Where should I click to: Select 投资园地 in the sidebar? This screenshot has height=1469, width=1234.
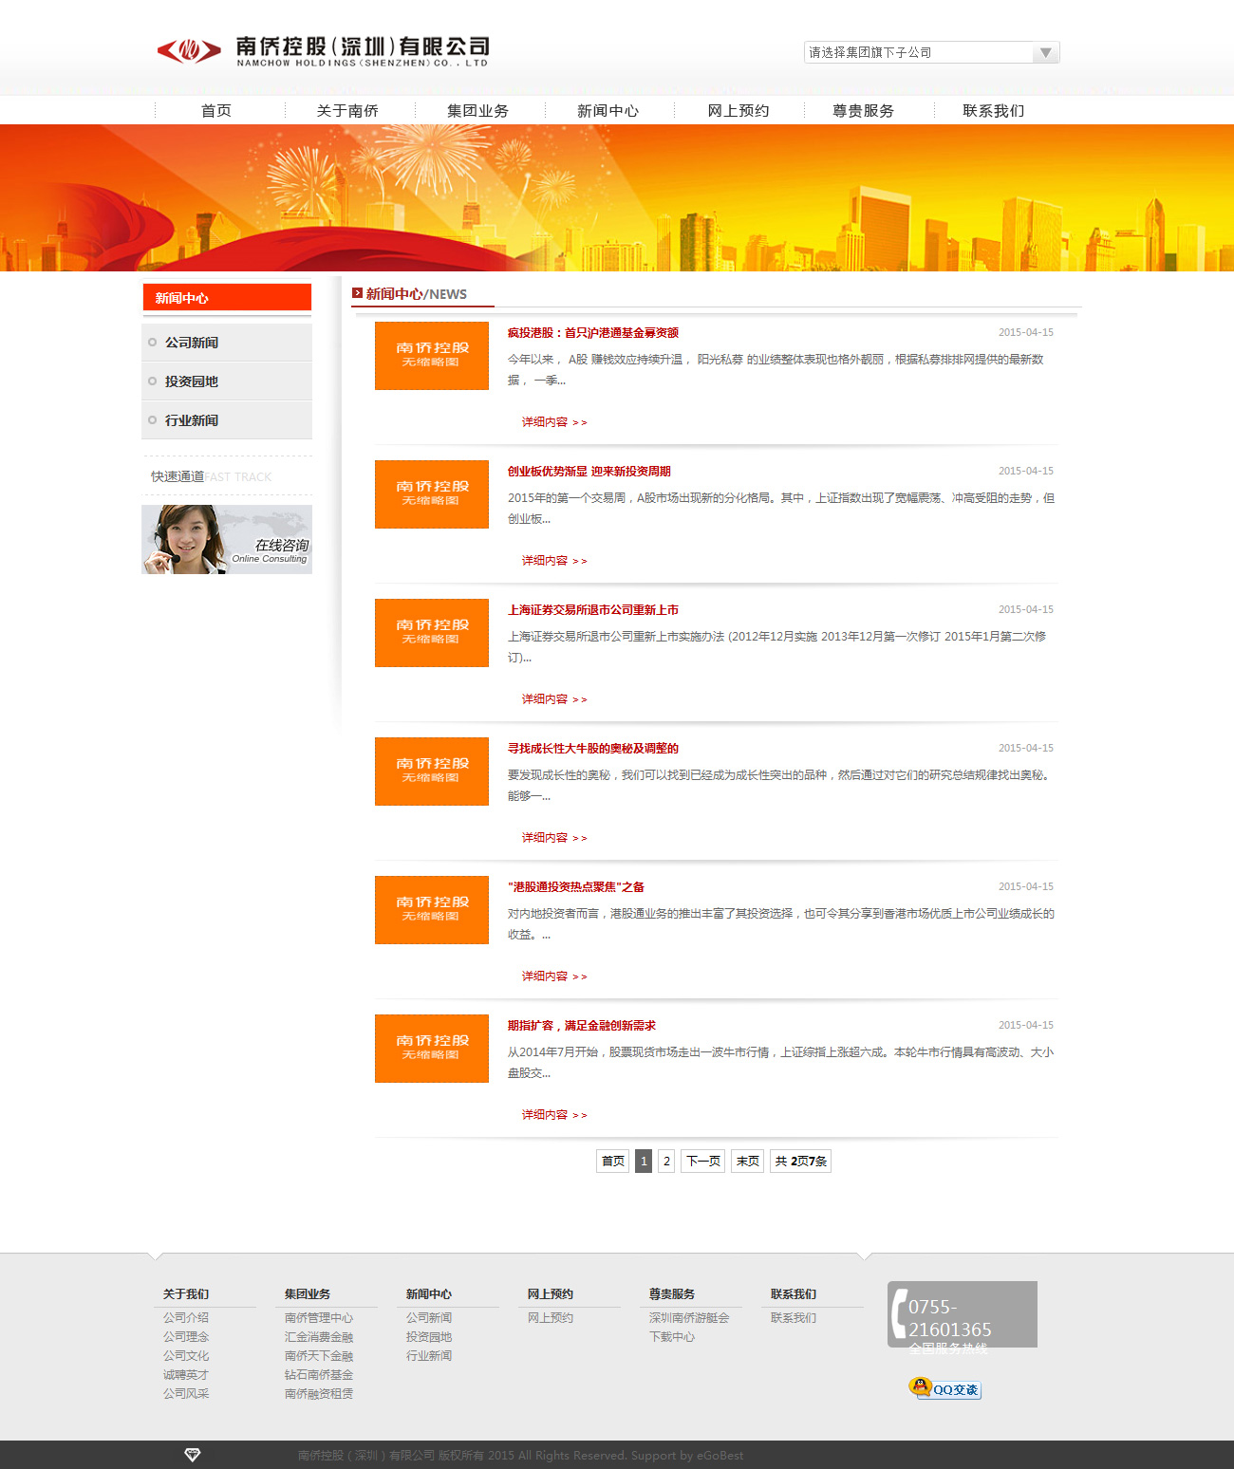[192, 381]
